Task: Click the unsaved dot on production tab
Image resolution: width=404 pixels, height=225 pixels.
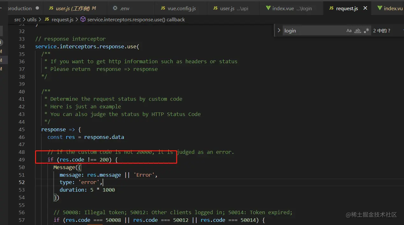Action: [37, 8]
